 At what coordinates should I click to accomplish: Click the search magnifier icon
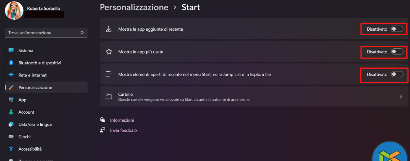pyautogui.click(x=82, y=33)
